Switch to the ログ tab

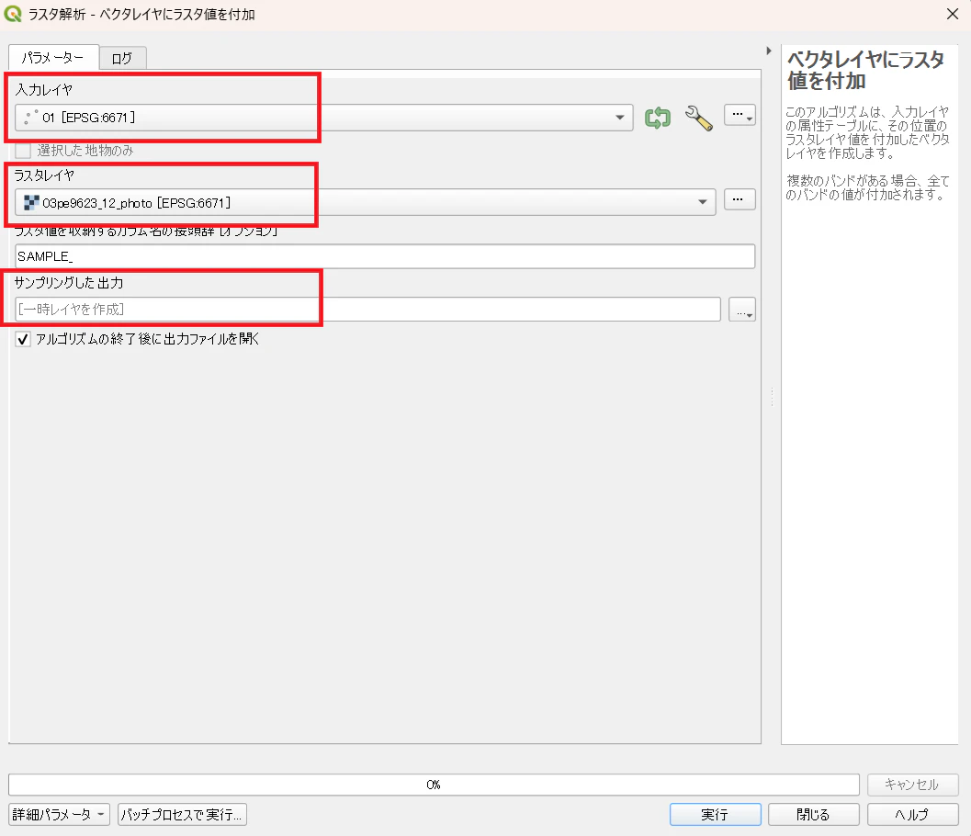(x=122, y=58)
